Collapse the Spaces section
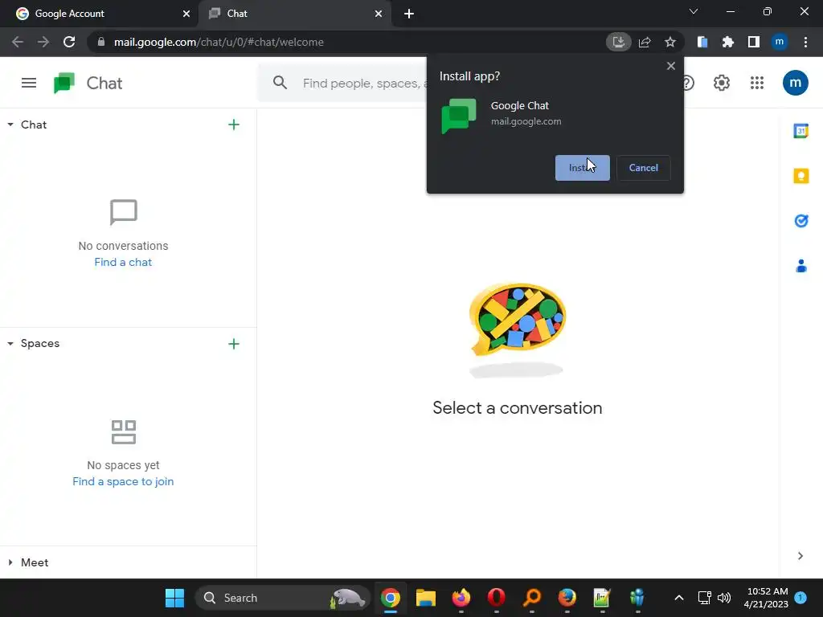This screenshot has width=823, height=617. coord(10,344)
